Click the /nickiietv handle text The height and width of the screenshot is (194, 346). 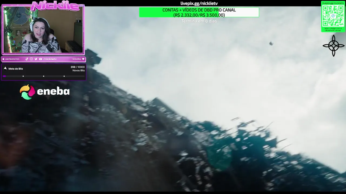50,59
